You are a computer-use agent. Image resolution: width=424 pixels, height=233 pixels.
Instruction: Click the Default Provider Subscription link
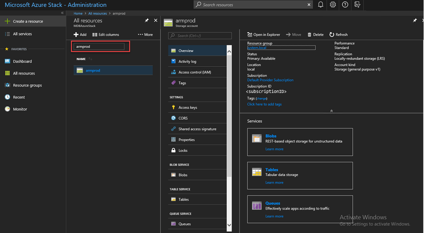[270, 80]
